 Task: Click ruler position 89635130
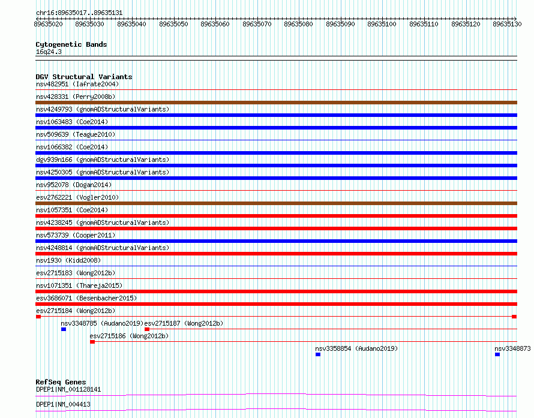507,24
